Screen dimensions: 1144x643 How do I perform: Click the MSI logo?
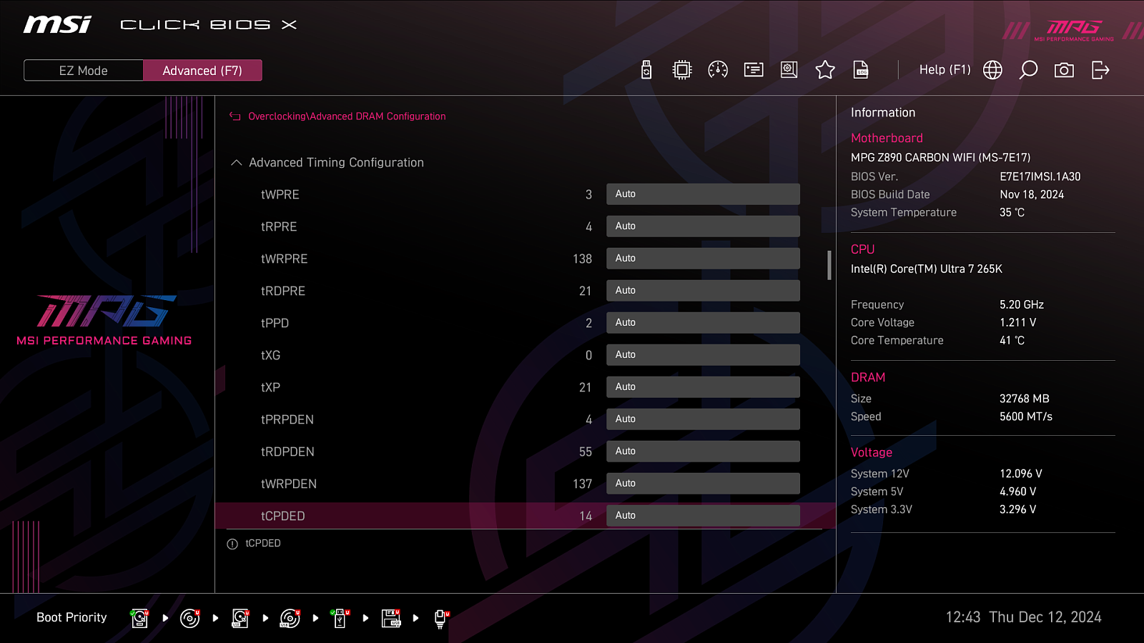pos(57,24)
